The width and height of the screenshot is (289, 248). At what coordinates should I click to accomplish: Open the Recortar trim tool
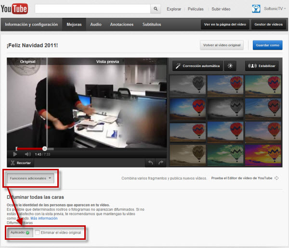click(21, 163)
